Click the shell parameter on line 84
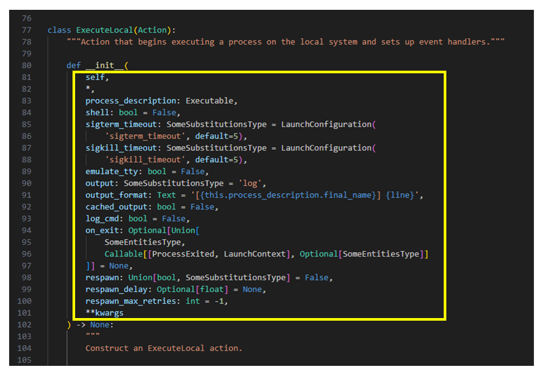This screenshot has height=375, width=543. coord(97,113)
